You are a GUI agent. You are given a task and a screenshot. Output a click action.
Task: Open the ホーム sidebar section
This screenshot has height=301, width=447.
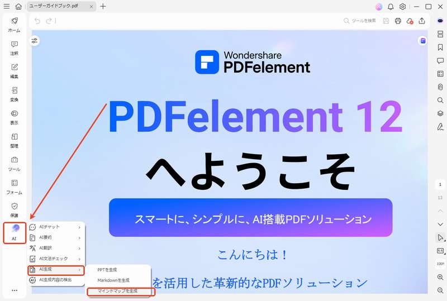(x=15, y=25)
